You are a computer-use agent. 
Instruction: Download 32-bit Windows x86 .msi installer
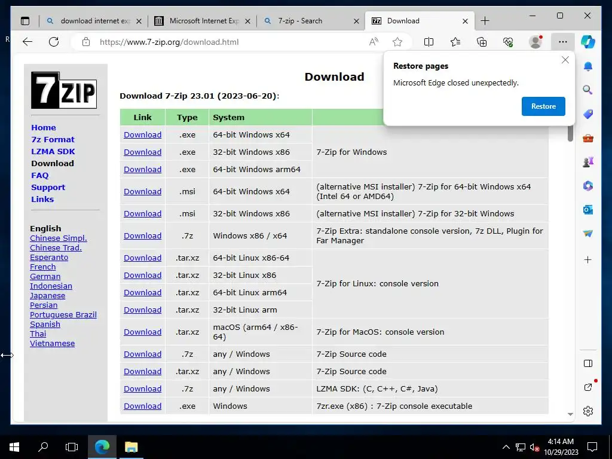(x=142, y=213)
